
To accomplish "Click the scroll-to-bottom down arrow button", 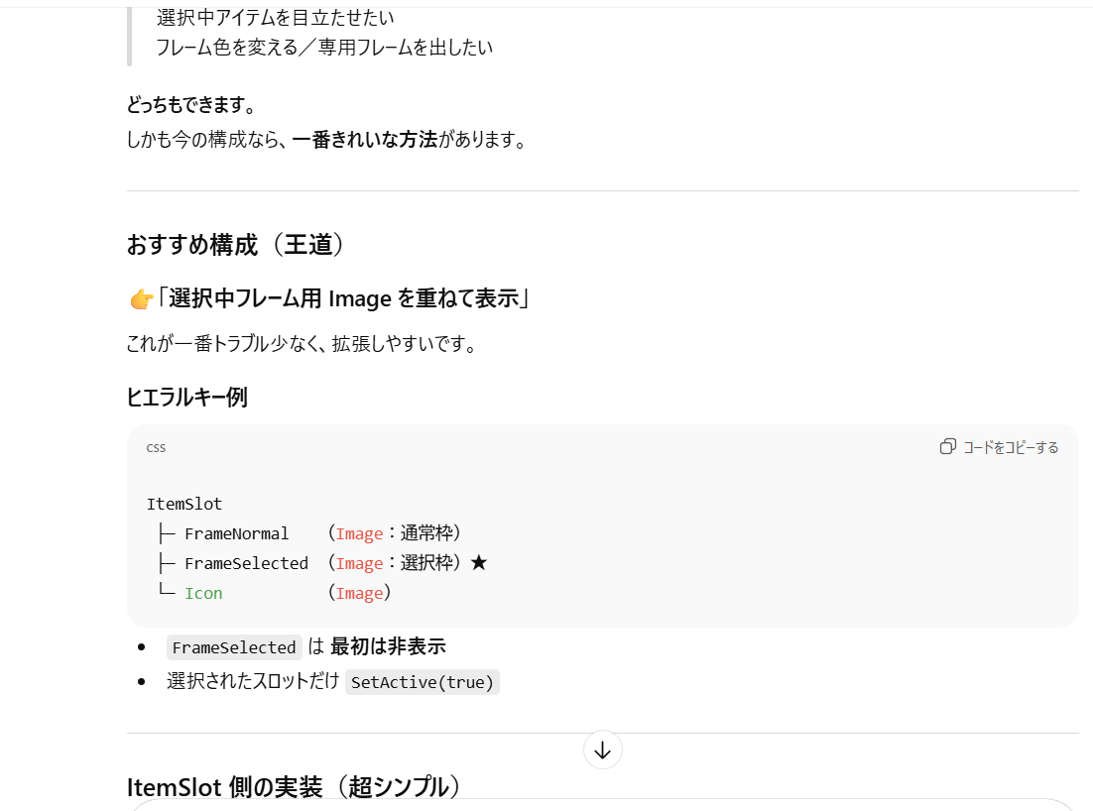I will [602, 751].
